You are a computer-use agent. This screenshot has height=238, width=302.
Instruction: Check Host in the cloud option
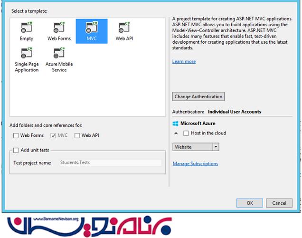[186, 133]
